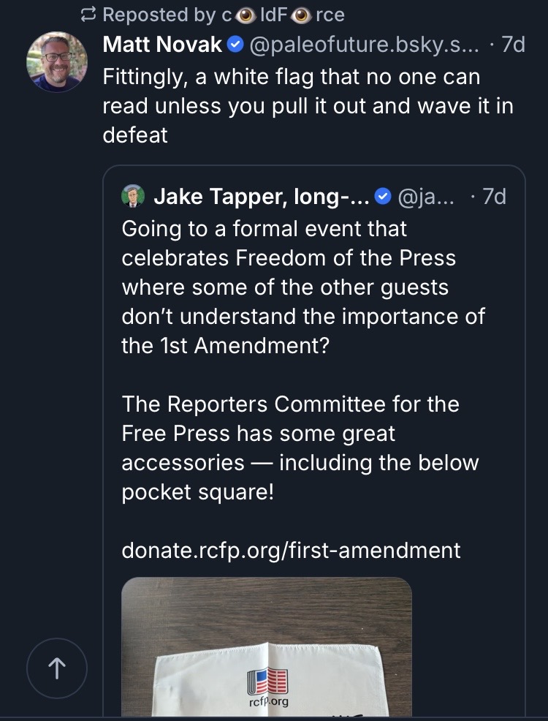This screenshot has height=721, width=548.
Task: Tap an eye emoji in the reposter's name
Action: pos(243,14)
